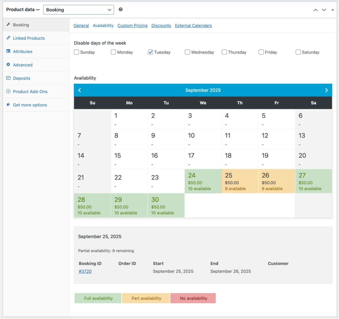
Task: Click the Customer column header
Action: 278,263
